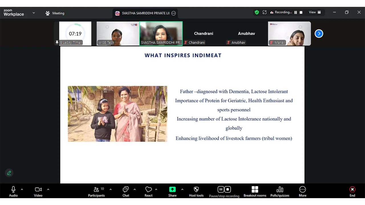365x205 pixels.
Task: Pause recording from top bar
Action: 296,12
